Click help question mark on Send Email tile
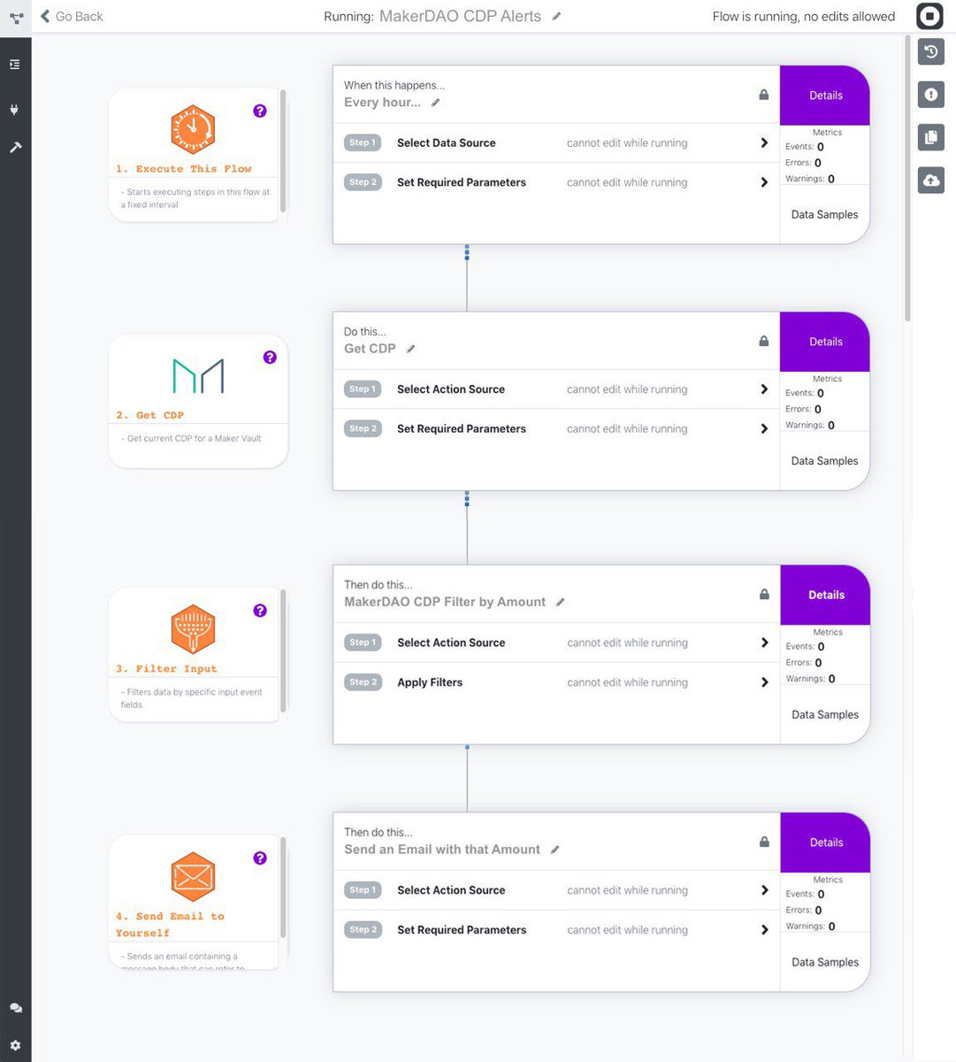The width and height of the screenshot is (956, 1062). pos(260,858)
